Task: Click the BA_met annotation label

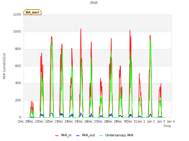Action: (32, 12)
